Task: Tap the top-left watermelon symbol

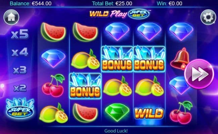Action: (53, 32)
